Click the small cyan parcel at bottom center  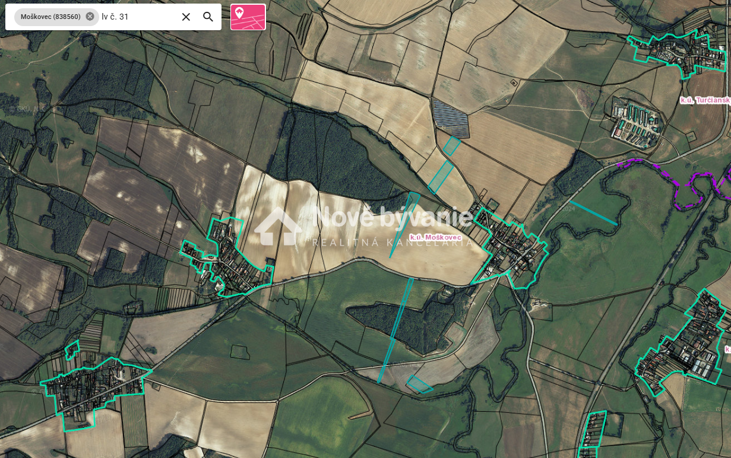tap(419, 384)
